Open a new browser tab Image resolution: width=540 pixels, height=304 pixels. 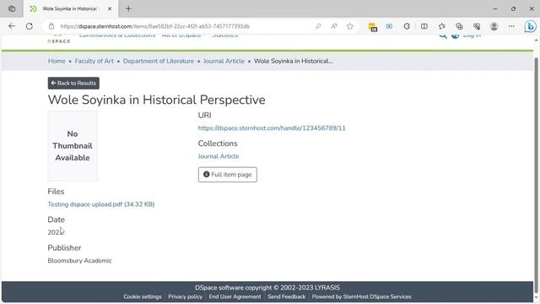click(x=128, y=8)
